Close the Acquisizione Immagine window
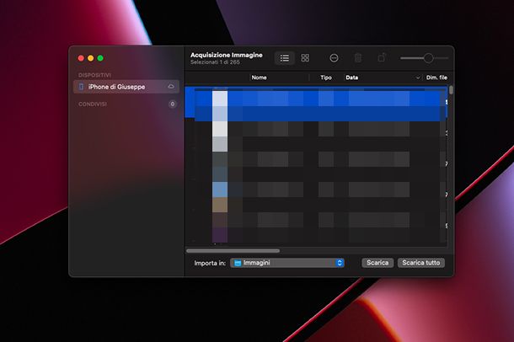The width and height of the screenshot is (514, 342). [x=81, y=58]
